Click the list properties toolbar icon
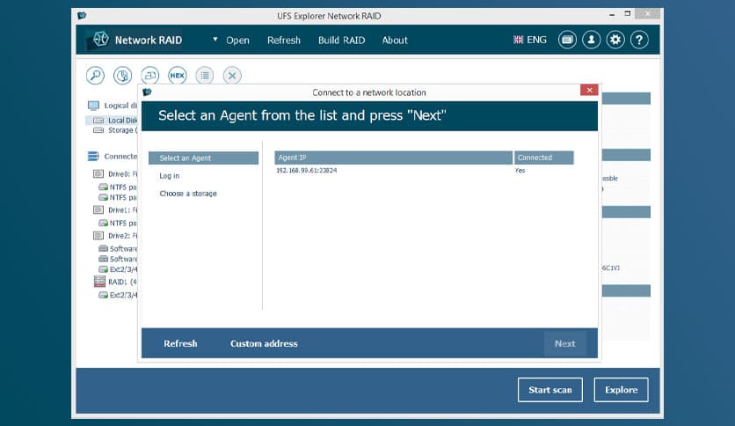 205,76
